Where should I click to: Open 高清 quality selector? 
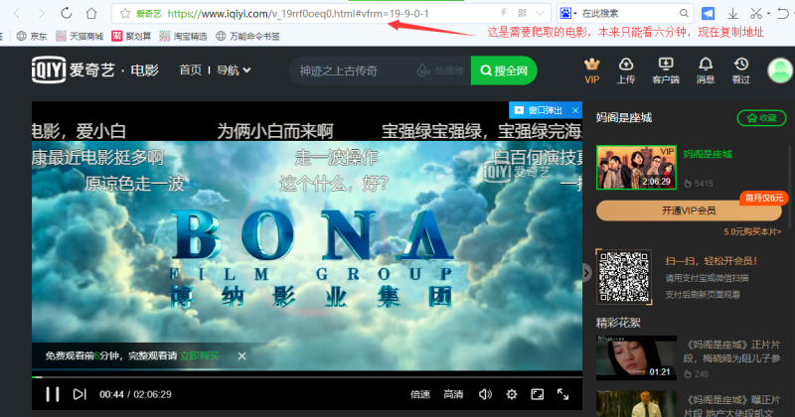click(x=453, y=394)
